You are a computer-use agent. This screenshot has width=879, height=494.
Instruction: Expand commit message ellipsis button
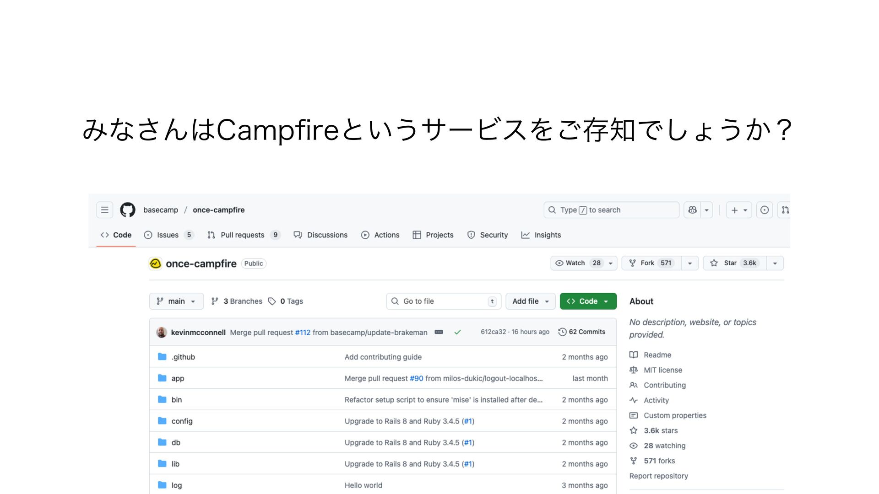click(x=439, y=332)
